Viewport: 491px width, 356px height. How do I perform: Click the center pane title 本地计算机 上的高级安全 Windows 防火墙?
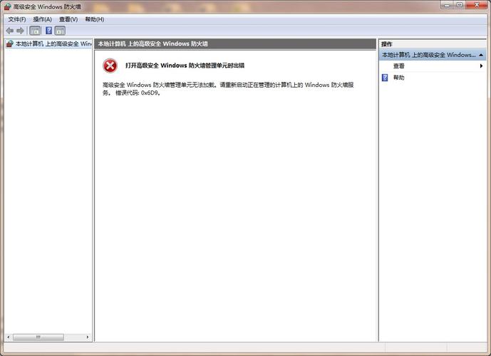153,44
